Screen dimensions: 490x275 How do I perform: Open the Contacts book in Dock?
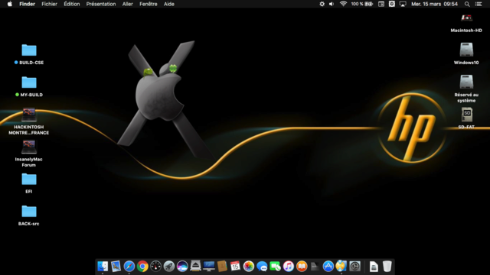pyautogui.click(x=222, y=267)
